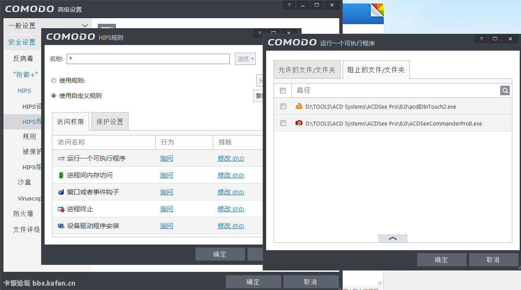Open the 浏览 dropdown menu
Screen dimensions: 521x290
point(245,58)
